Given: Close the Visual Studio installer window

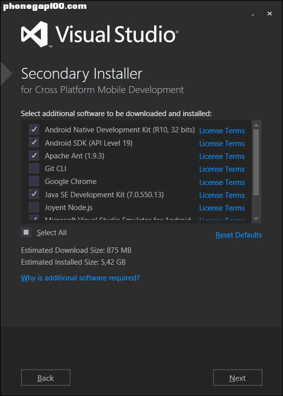Looking at the screenshot, I should [x=270, y=14].
